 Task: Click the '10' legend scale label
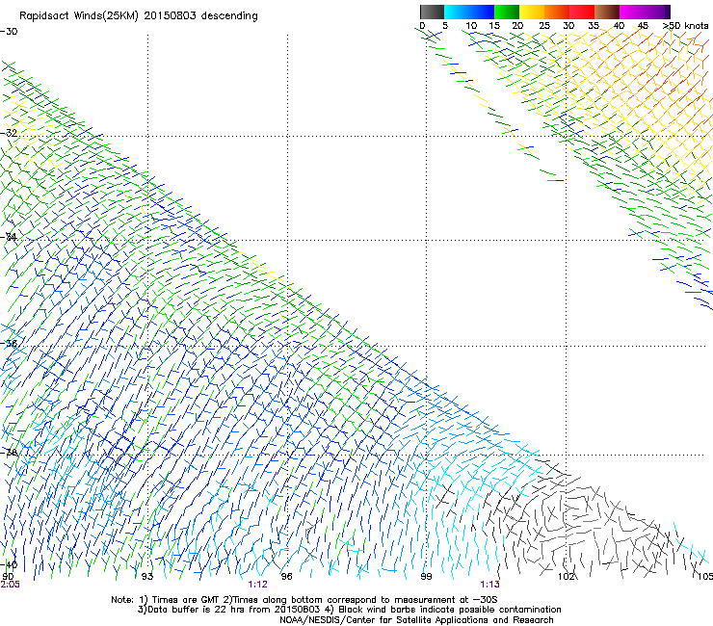coord(471,25)
